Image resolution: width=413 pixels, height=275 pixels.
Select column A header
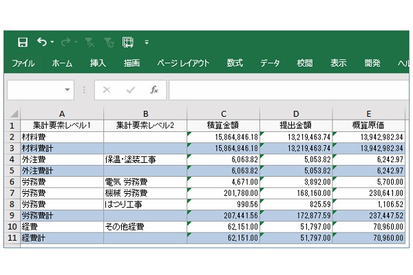(x=62, y=114)
